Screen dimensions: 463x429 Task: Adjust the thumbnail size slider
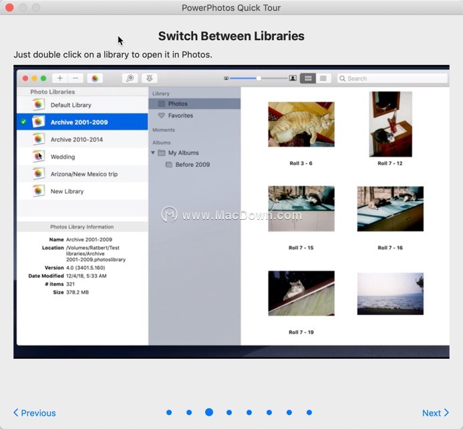point(259,78)
